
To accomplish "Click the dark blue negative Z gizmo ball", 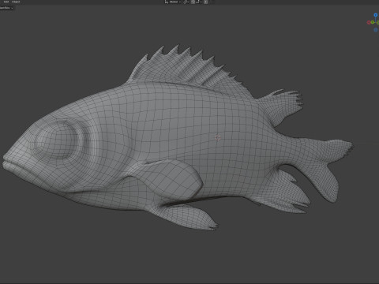I will point(376,30).
